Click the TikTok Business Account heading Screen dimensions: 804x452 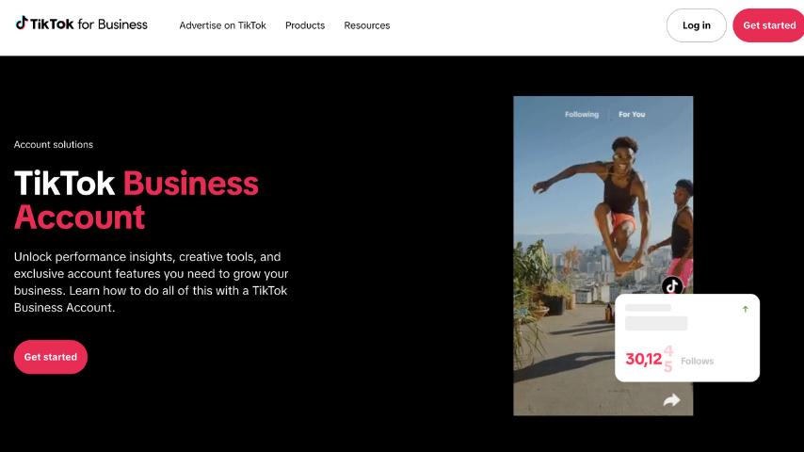tap(137, 200)
